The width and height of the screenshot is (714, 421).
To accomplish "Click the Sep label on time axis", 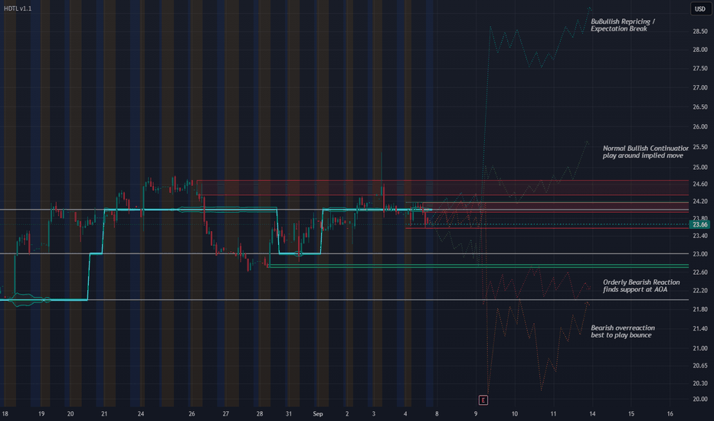I will click(318, 413).
